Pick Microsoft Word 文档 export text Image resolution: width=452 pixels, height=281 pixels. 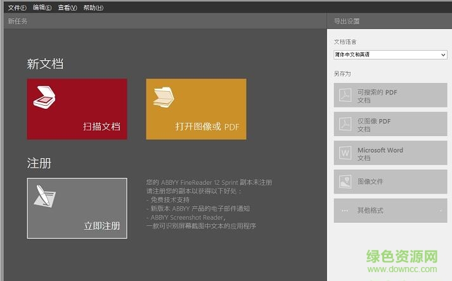click(380, 154)
